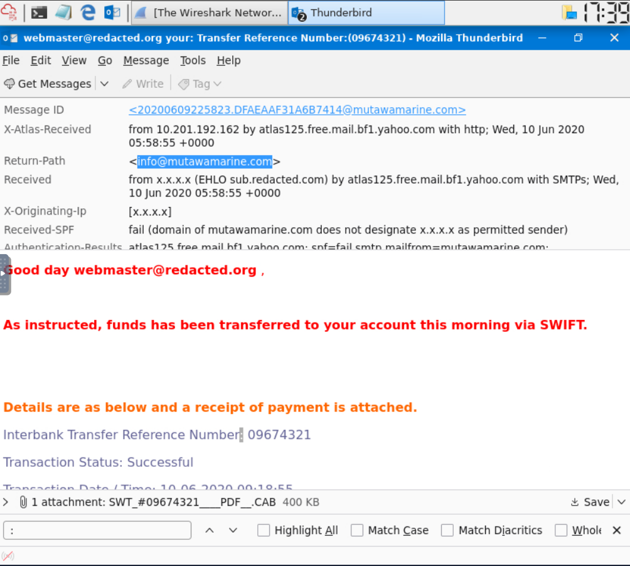Click the X-Atlas-Received header label
This screenshot has width=630, height=566.
click(x=48, y=129)
